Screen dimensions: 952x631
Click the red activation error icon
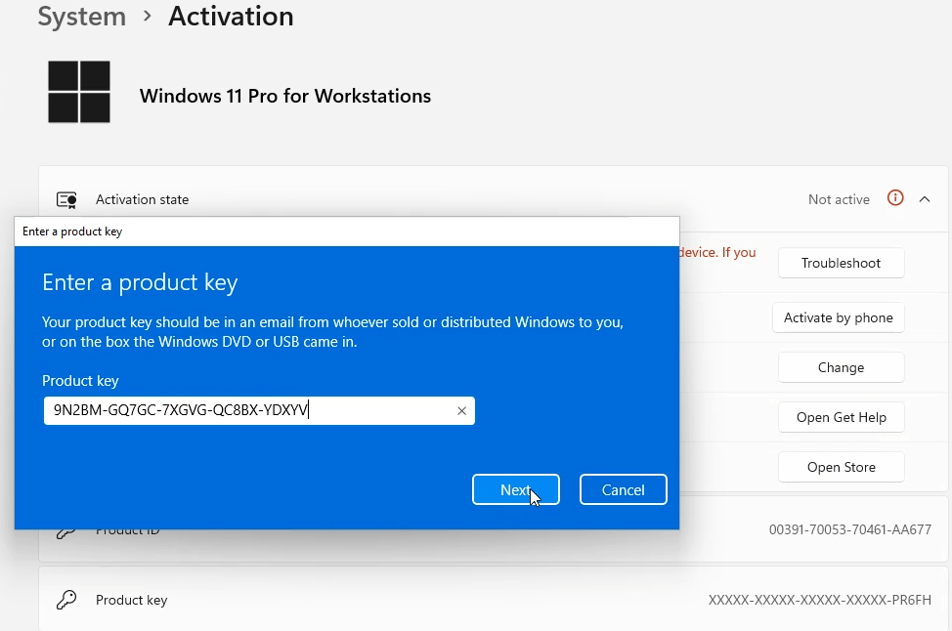tap(895, 198)
